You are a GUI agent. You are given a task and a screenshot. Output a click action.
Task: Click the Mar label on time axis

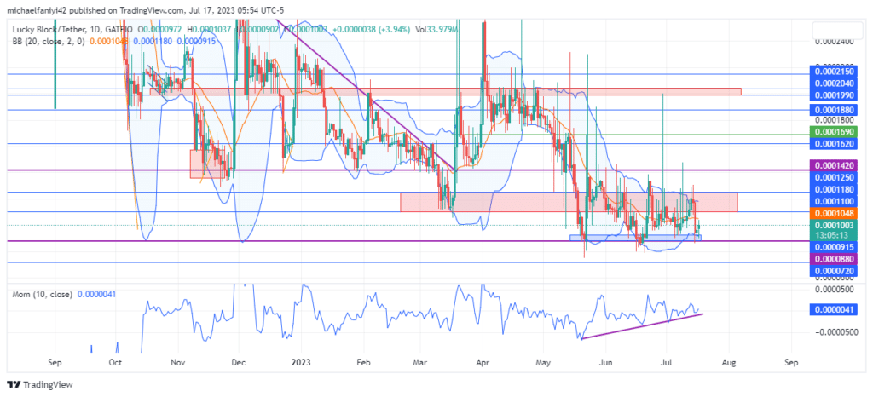coord(420,362)
